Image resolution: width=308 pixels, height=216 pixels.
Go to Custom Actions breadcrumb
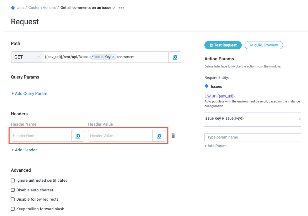(x=42, y=7)
